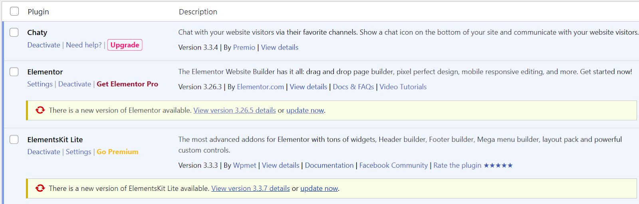Open Elementor Settings
Image resolution: width=639 pixels, height=204 pixels.
tap(40, 84)
